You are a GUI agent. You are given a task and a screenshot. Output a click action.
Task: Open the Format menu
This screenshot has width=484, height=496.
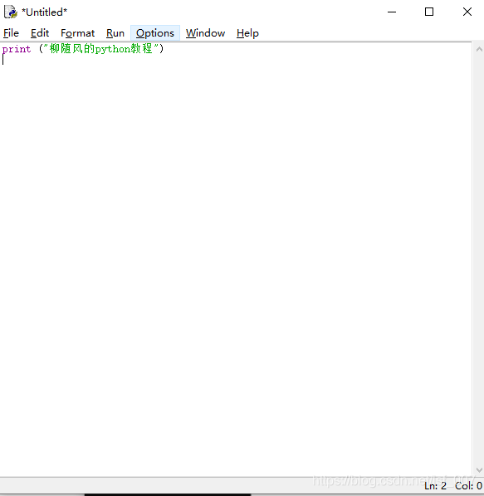tap(77, 33)
